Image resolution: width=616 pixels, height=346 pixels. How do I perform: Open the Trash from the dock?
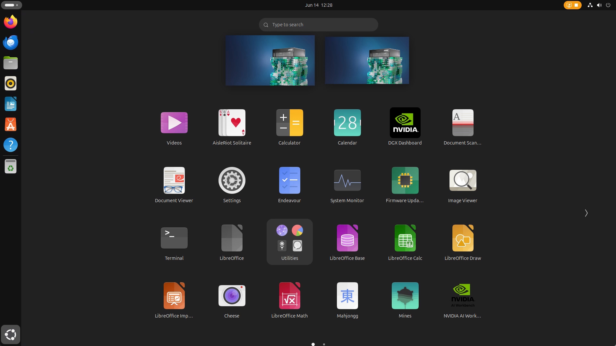pos(11,167)
